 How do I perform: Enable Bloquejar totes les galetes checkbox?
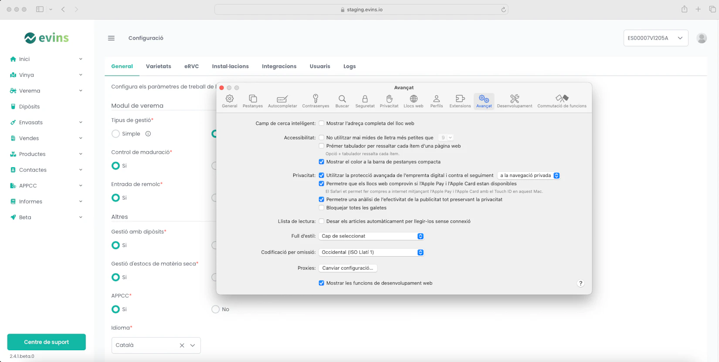coord(322,208)
